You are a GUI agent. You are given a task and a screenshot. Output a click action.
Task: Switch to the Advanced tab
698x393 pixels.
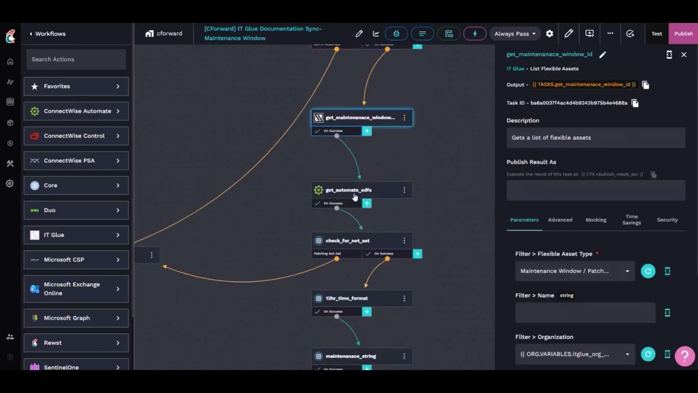pos(560,220)
